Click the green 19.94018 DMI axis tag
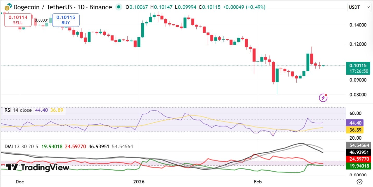This screenshot has width=373, height=187. point(358,166)
